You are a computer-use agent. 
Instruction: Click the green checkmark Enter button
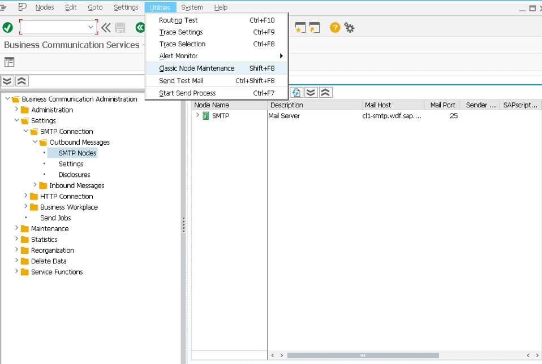coord(7,27)
